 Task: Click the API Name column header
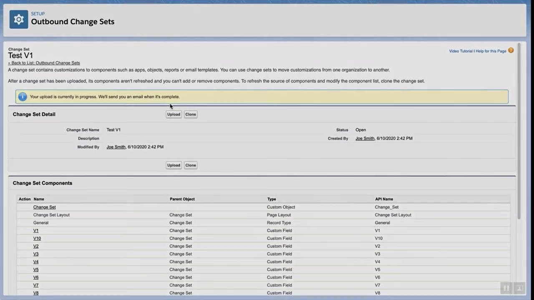384,199
